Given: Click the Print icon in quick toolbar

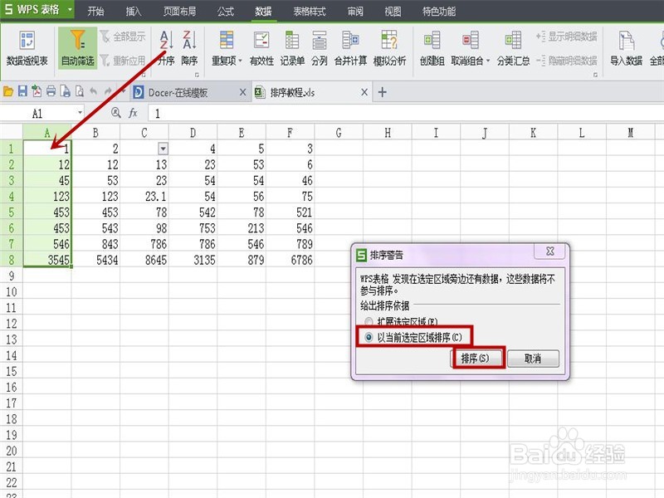Looking at the screenshot, I should pyautogui.click(x=51, y=91).
